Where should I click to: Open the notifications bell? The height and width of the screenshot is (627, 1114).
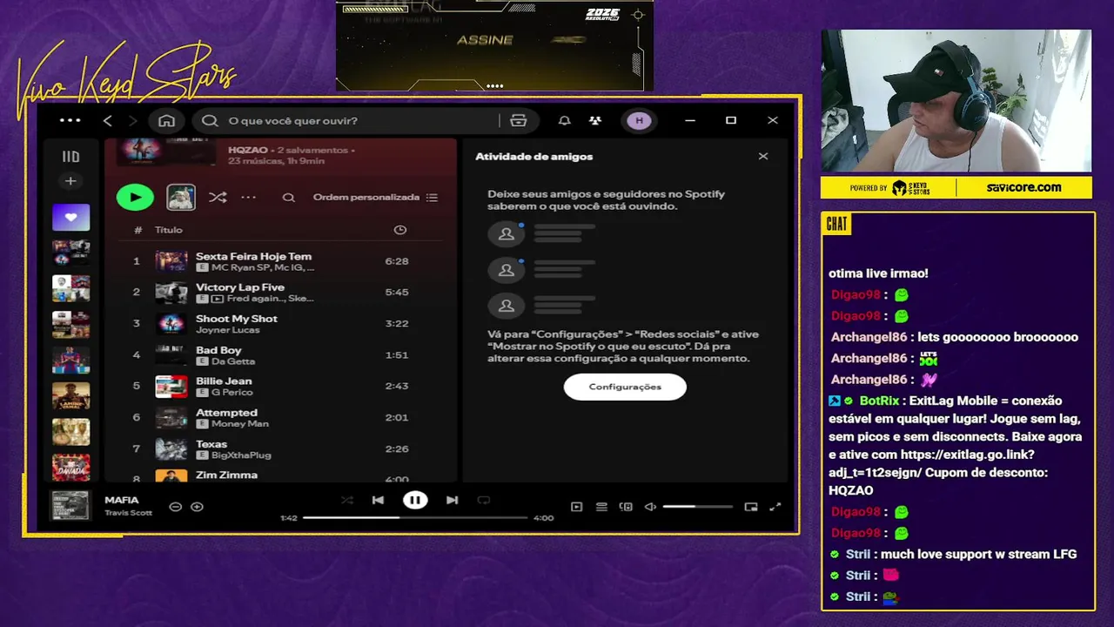pyautogui.click(x=565, y=121)
